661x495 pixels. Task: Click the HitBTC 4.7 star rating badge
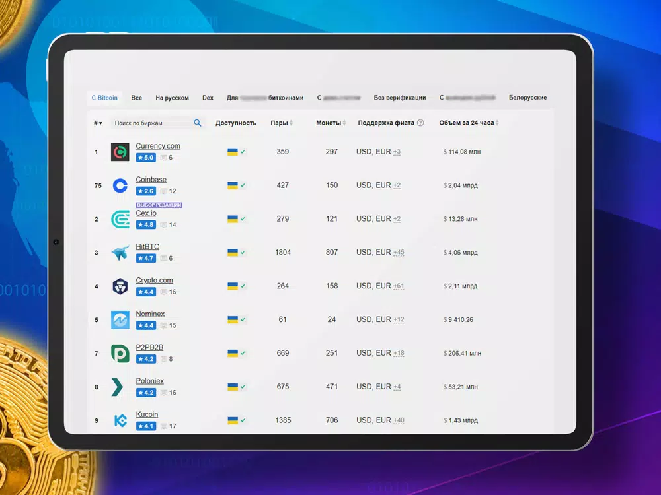(x=146, y=259)
